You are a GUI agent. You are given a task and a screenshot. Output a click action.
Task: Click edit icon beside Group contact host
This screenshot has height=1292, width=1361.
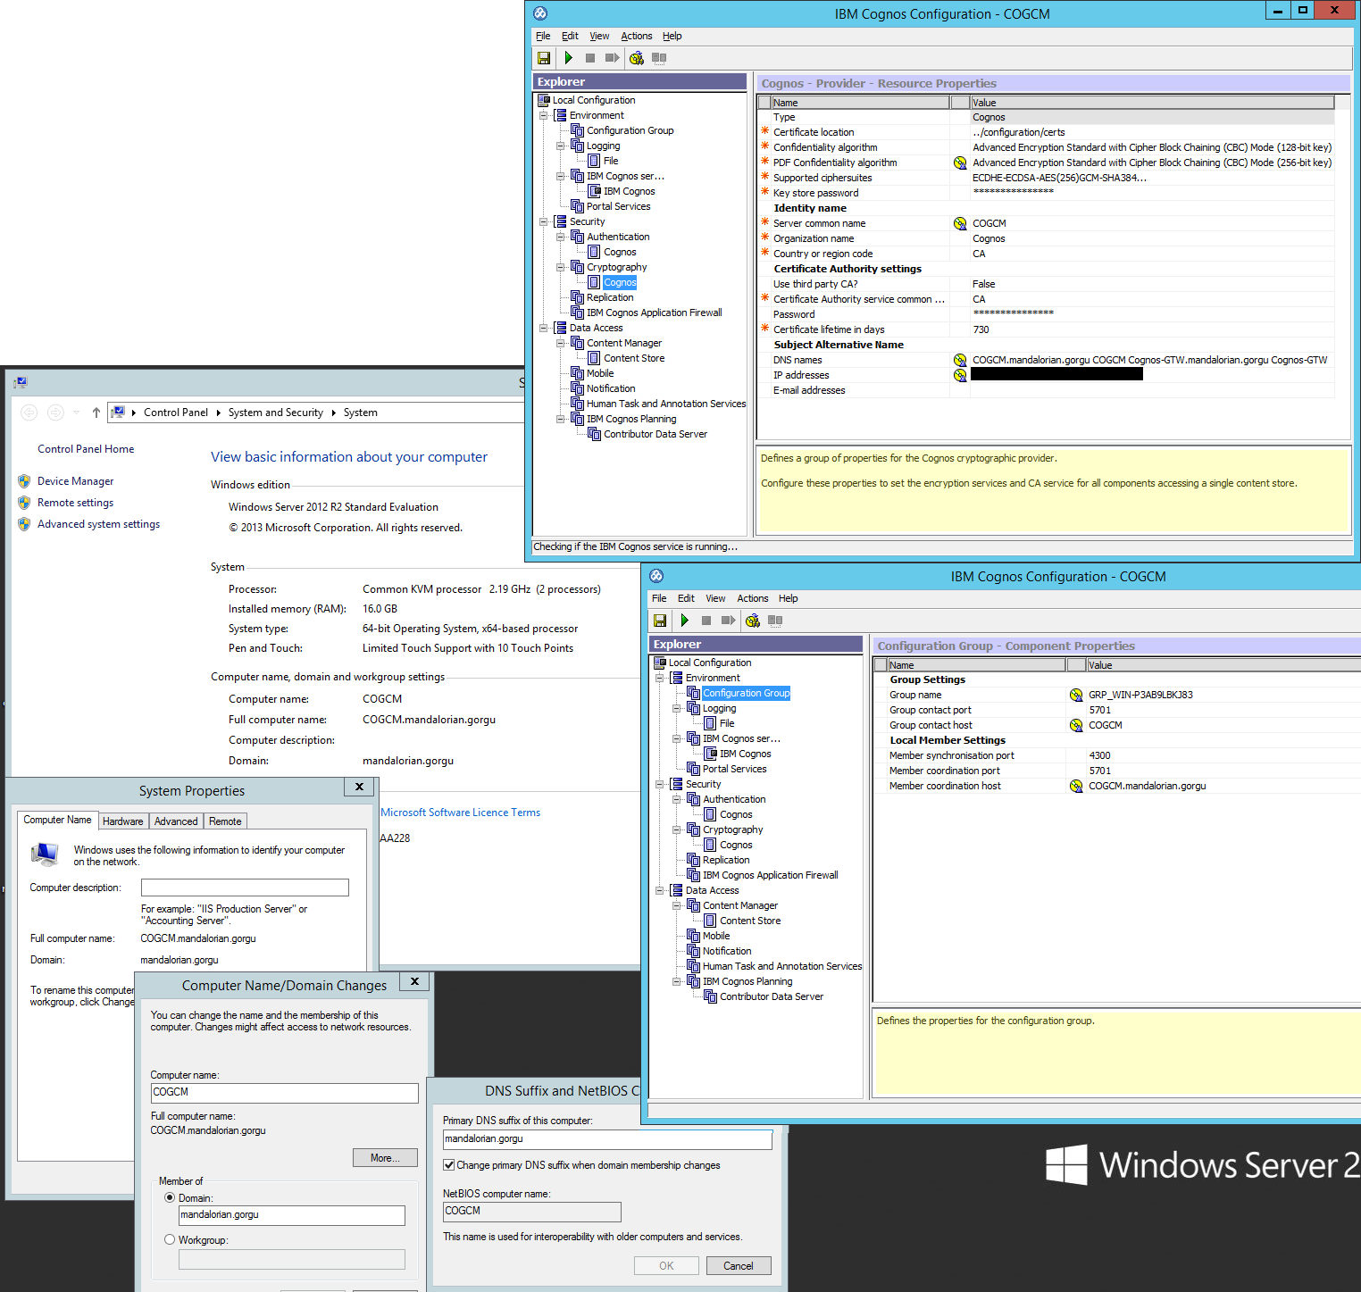pos(1076,725)
